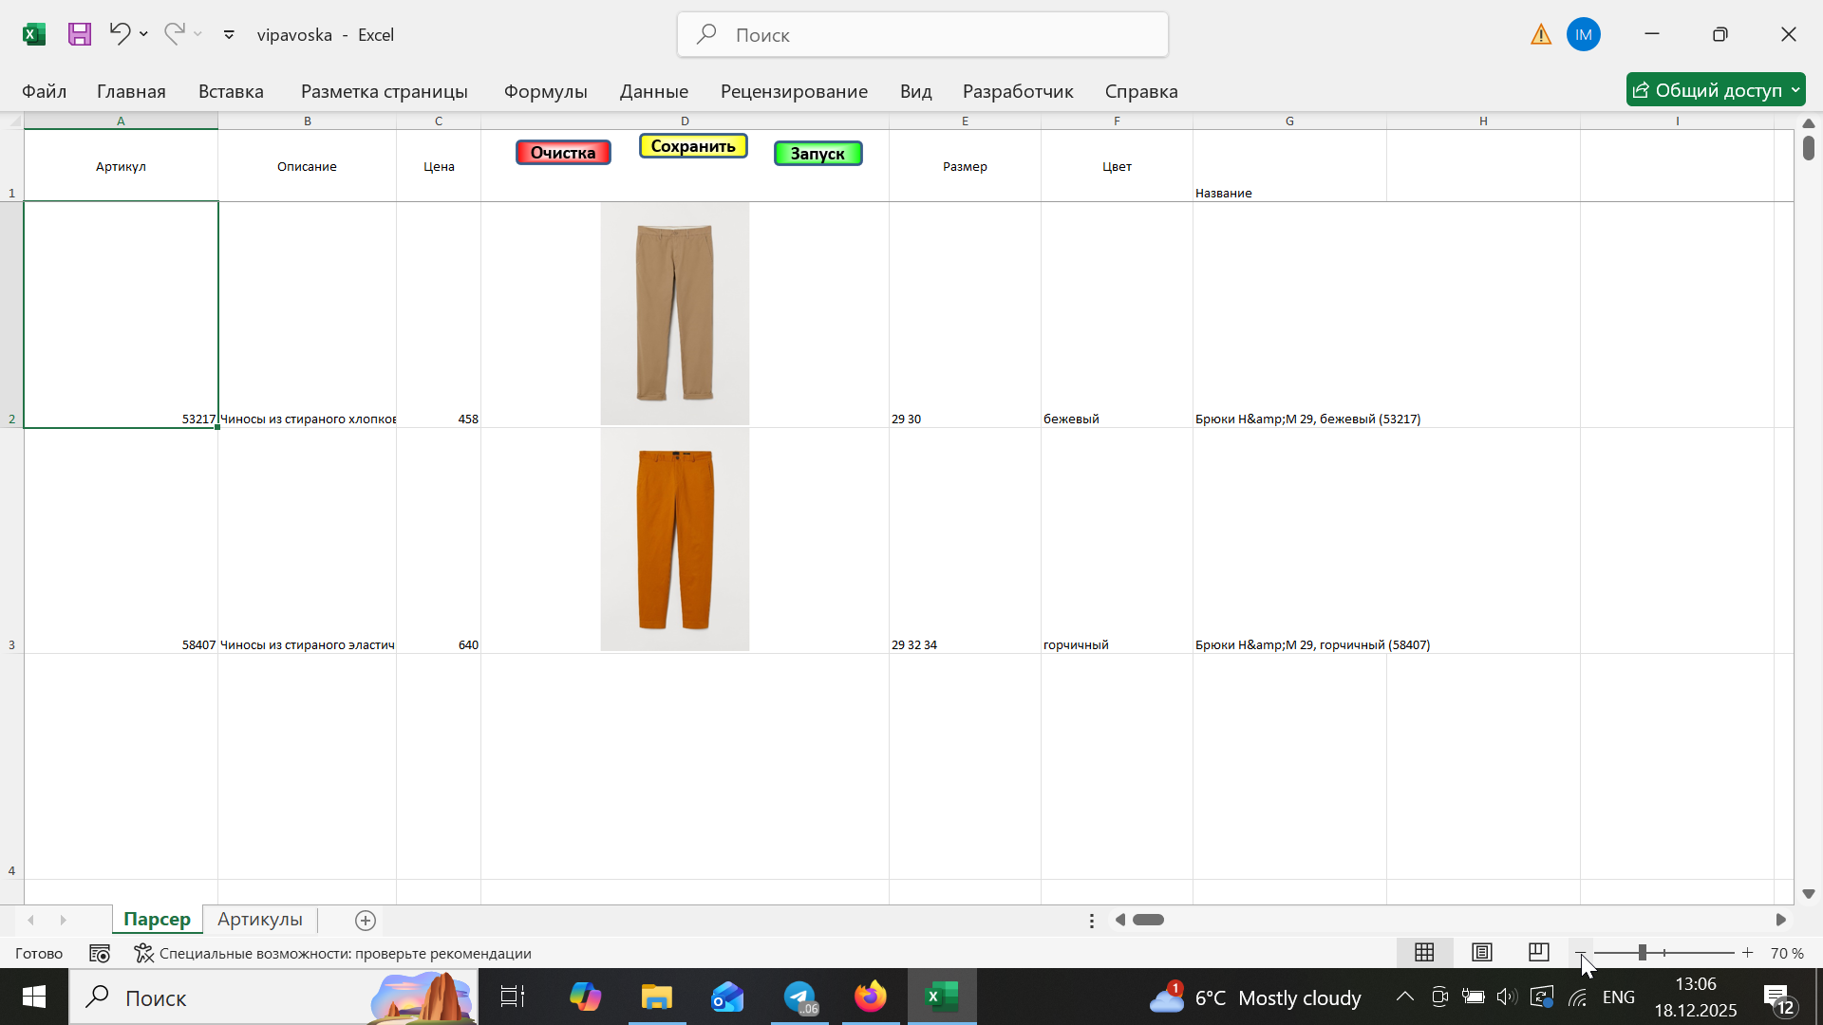The width and height of the screenshot is (1823, 1025).
Task: Click the warning triangle icon
Action: (1540, 35)
